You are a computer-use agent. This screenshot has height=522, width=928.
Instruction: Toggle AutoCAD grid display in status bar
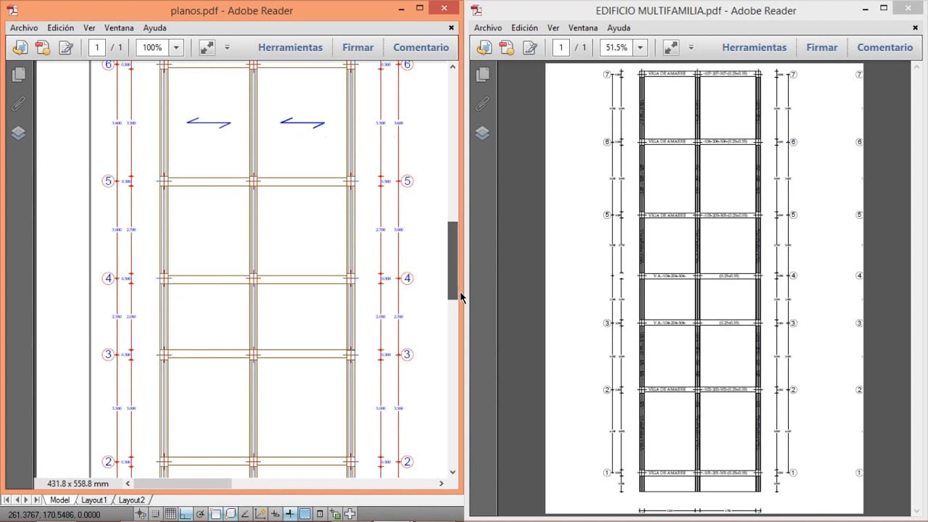(172, 513)
